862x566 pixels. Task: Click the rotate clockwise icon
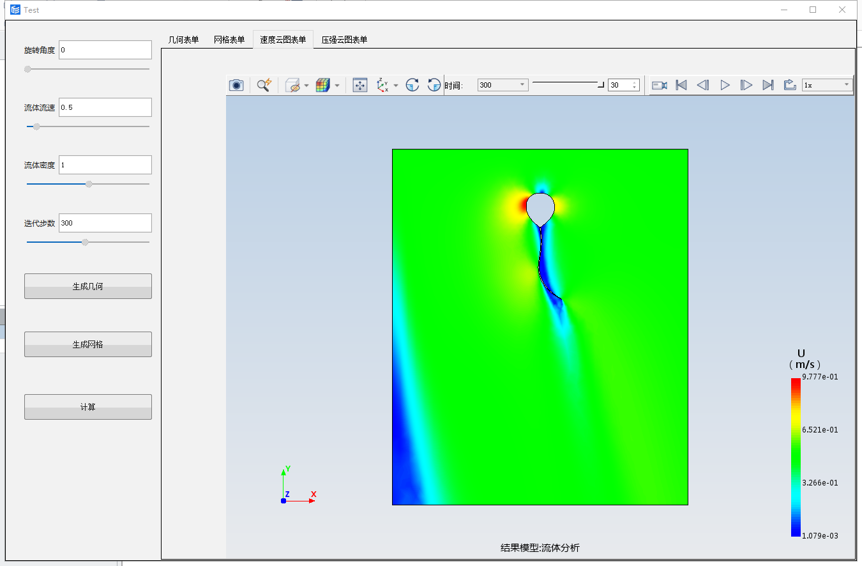coord(412,85)
